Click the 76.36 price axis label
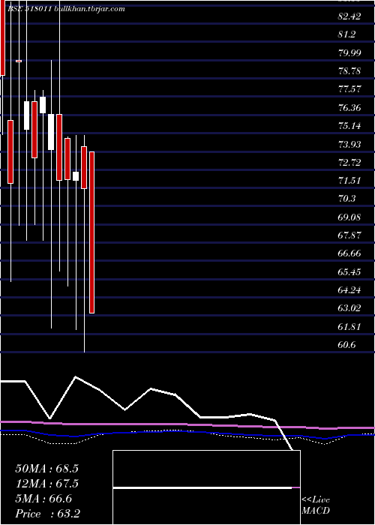 click(x=349, y=107)
